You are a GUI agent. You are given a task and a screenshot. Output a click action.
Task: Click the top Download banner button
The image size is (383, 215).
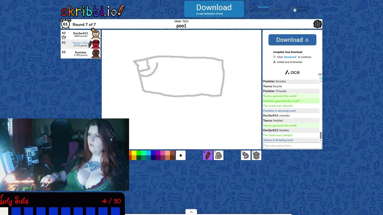pyautogui.click(x=214, y=9)
